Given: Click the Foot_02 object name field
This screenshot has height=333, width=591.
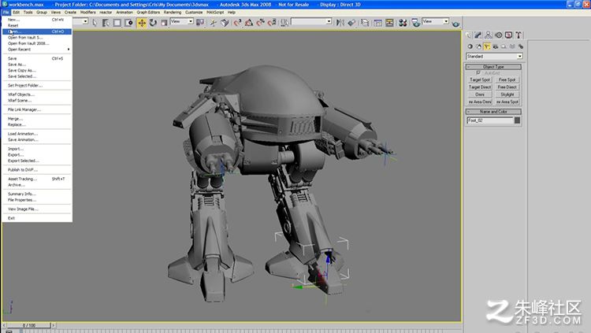Looking at the screenshot, I should point(490,120).
